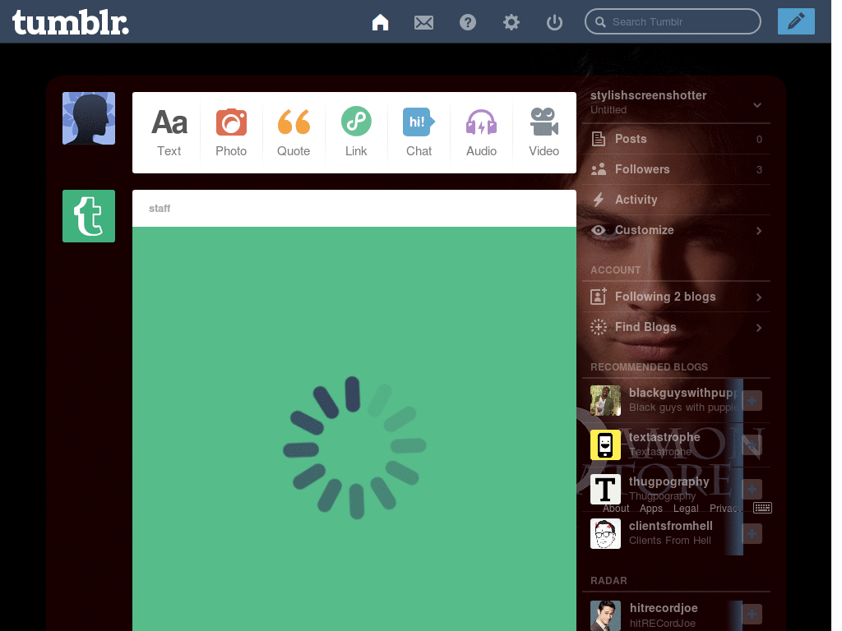Click the hitrecordjoe avatar

[605, 615]
